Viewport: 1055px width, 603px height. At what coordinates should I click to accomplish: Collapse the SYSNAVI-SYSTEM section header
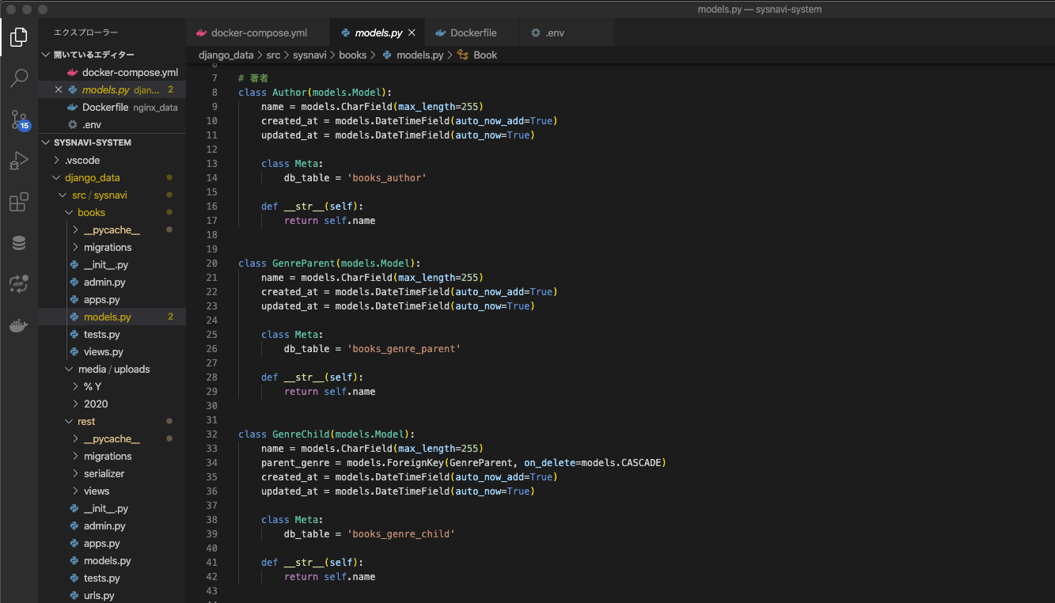92,142
